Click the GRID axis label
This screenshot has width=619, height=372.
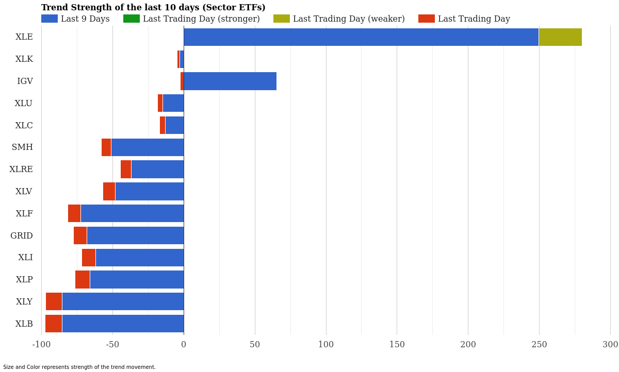click(22, 236)
